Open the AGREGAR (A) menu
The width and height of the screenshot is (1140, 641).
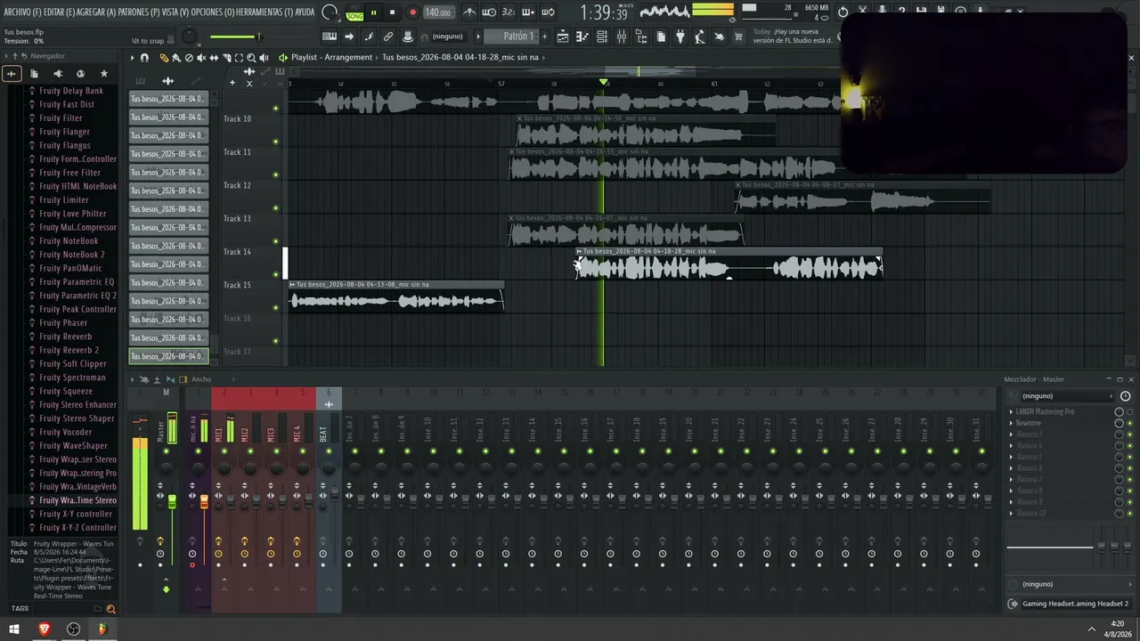click(97, 12)
